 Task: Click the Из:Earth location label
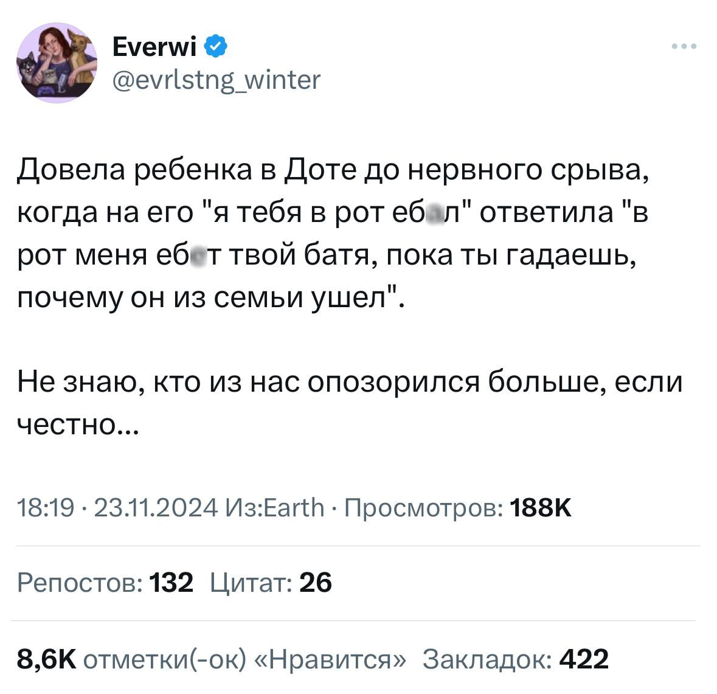[x=274, y=507]
